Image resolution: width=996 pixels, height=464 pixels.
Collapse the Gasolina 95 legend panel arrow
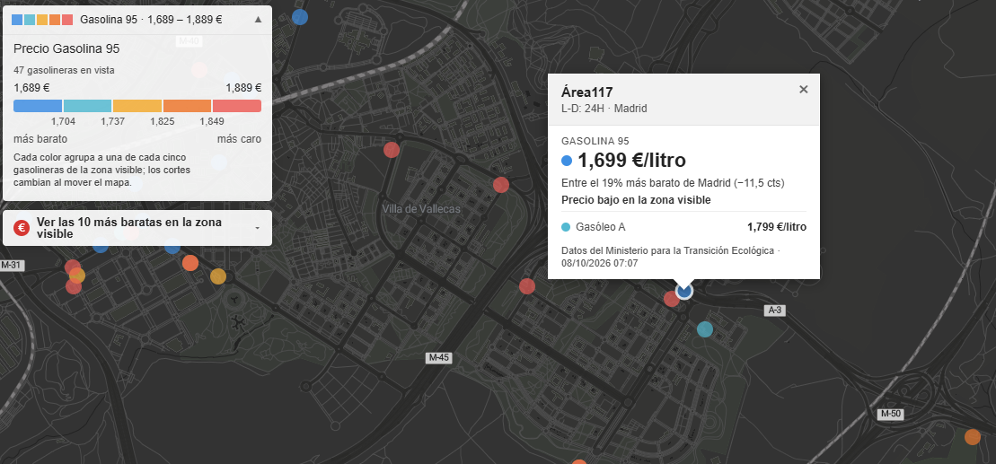(x=258, y=19)
